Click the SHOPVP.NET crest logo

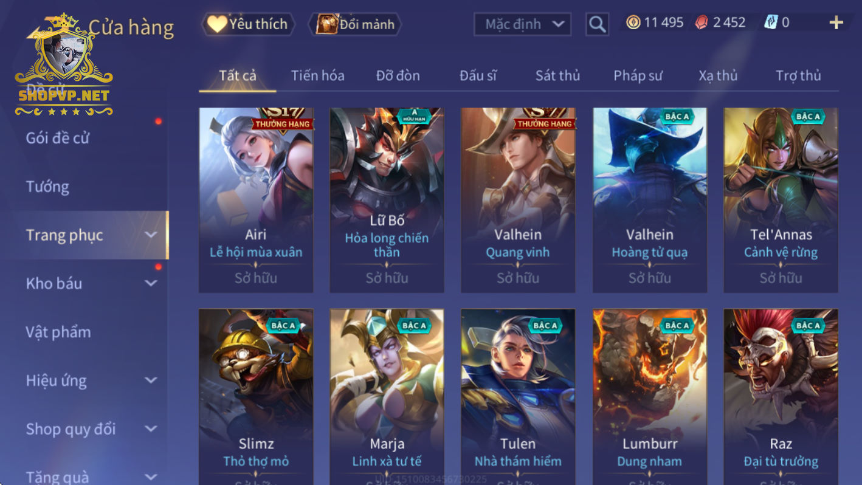[64, 64]
